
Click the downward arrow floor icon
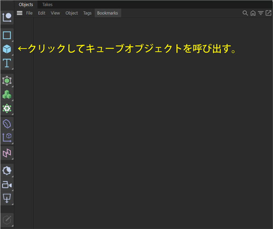[7, 198]
